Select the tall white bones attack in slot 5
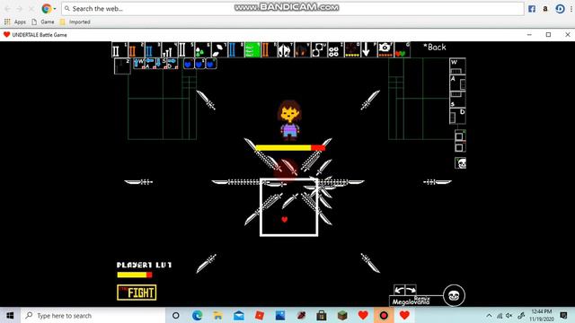This screenshot has height=323, width=575. click(x=186, y=49)
